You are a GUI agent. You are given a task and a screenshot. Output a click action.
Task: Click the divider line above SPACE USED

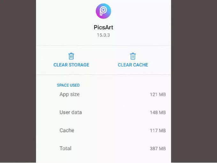pos(103,75)
